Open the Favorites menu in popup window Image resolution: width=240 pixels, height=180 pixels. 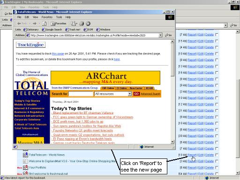pos(47,17)
